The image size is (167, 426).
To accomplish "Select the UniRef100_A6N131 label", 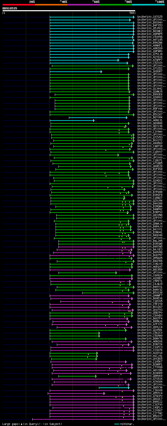I will [x=150, y=120].
